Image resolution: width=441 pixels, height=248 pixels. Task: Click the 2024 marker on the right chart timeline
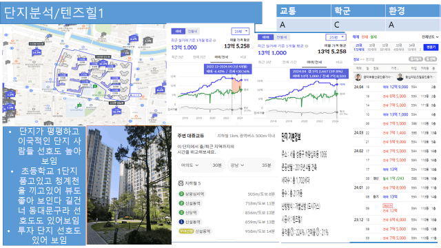335,121
